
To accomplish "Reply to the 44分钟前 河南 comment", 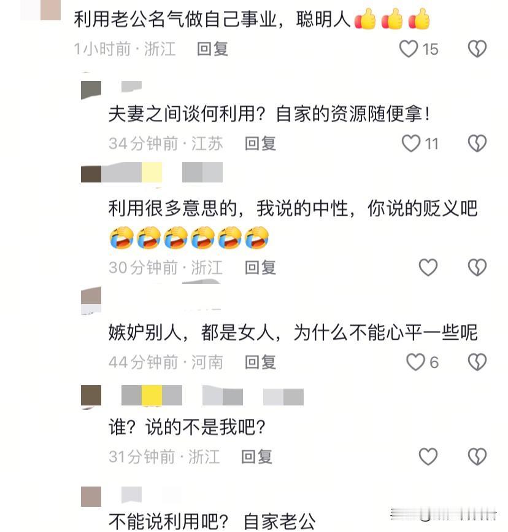I will click(x=260, y=362).
